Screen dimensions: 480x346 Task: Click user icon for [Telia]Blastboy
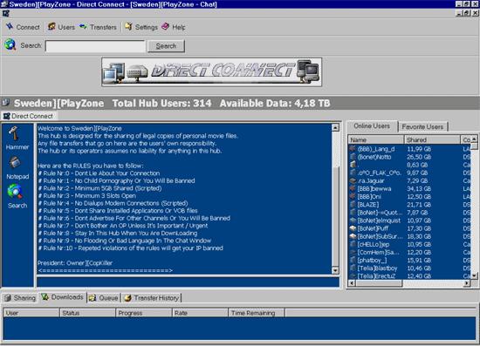tap(353, 268)
